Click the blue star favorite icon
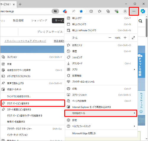The width and height of the screenshot is (148, 141). [81, 11]
